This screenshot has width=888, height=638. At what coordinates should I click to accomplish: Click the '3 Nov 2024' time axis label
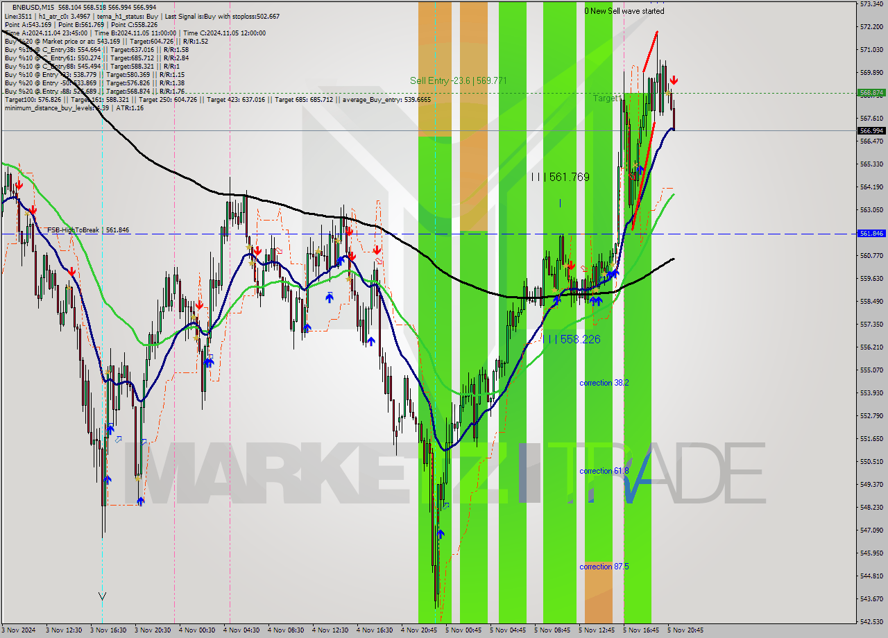[x=19, y=630]
